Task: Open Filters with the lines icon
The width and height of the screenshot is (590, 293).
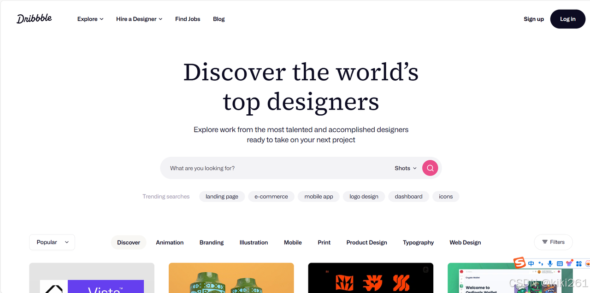Action: coord(553,242)
